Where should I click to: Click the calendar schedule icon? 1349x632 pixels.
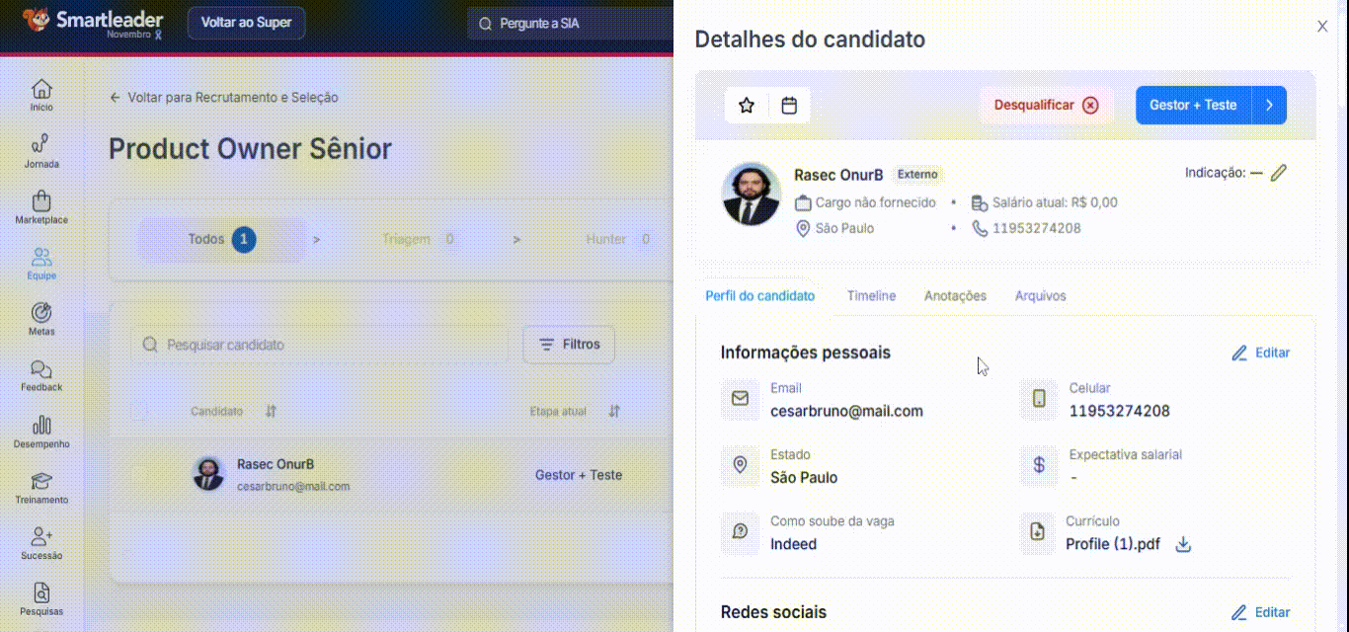789,106
